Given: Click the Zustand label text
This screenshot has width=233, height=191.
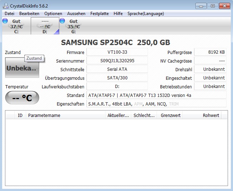Looking at the screenshot, I should pos(13,52).
